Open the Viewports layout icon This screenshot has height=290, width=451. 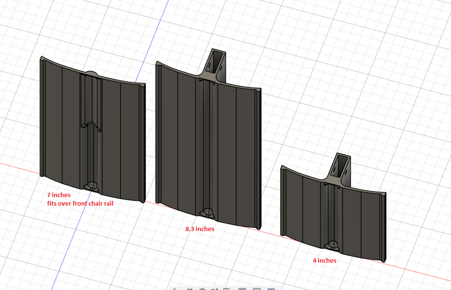271,289
